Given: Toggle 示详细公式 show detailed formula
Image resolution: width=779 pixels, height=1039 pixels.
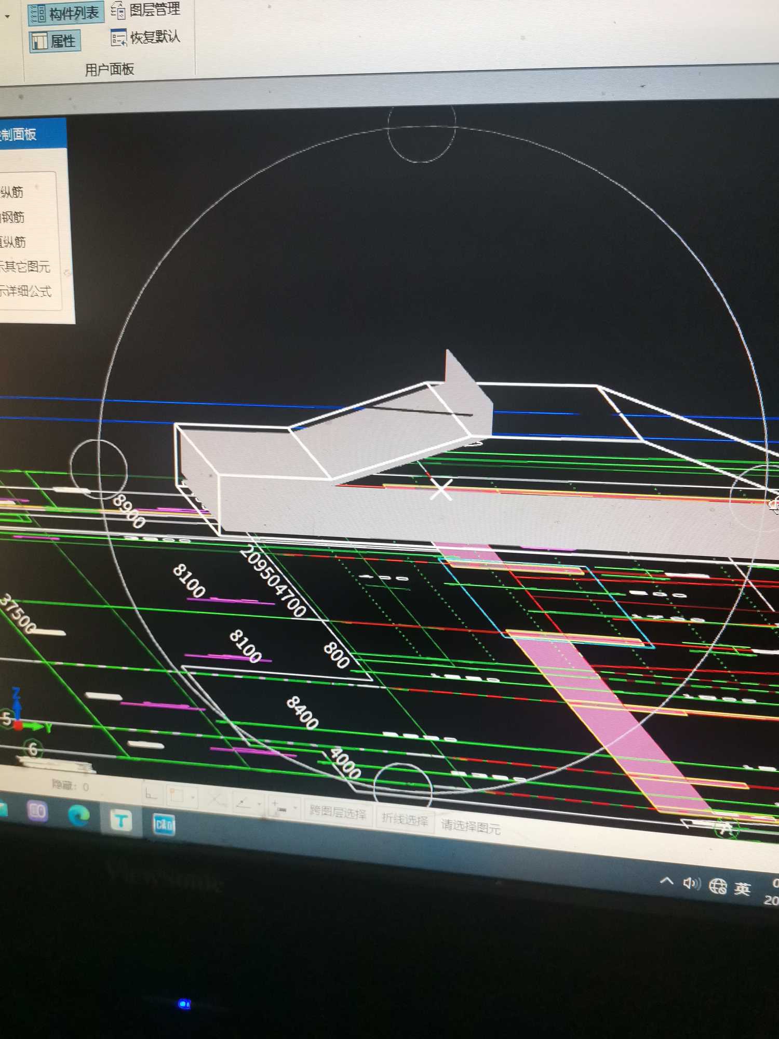Looking at the screenshot, I should click(25, 291).
